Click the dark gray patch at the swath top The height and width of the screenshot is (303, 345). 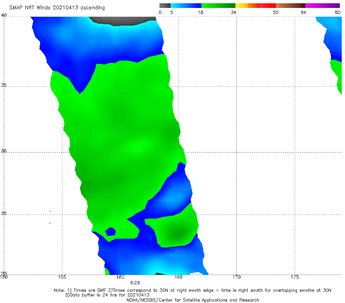pyautogui.click(x=124, y=21)
